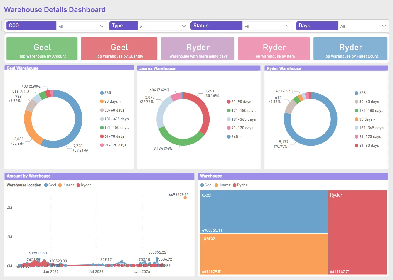The height and width of the screenshot is (280, 393).
Task: Click Geel legend marker in Warehouse treemap
Action: [x=202, y=185]
